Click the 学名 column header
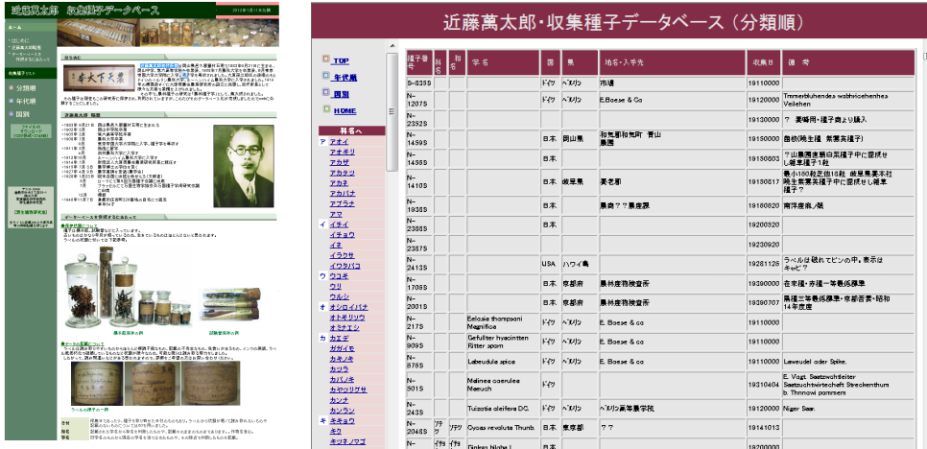The height and width of the screenshot is (449, 927). 503,62
